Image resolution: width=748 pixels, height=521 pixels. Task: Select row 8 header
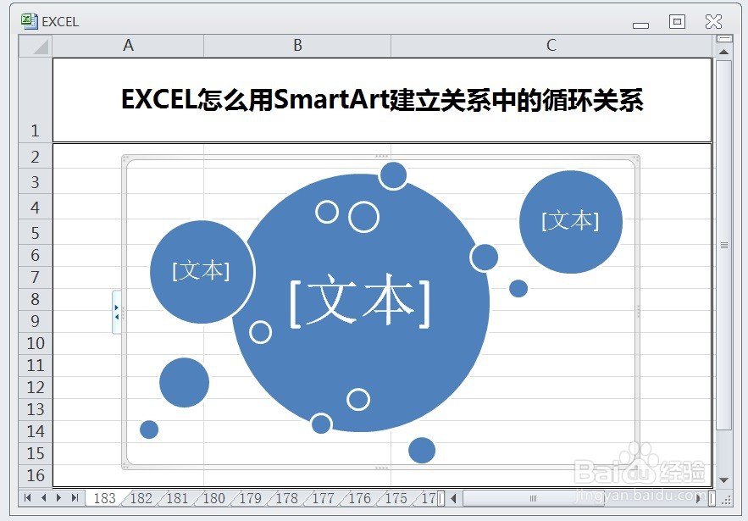coord(35,299)
